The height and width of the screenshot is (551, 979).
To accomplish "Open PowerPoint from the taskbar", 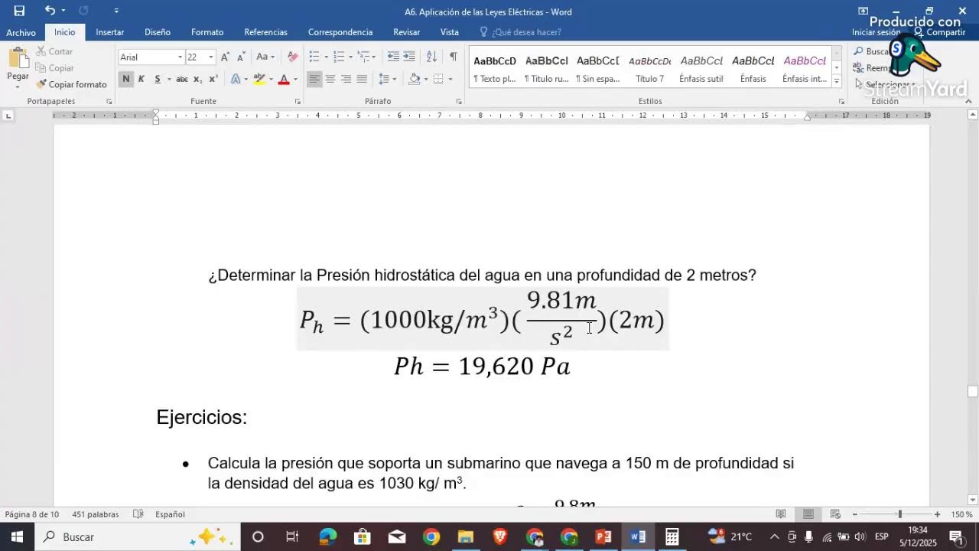I will coord(603,536).
